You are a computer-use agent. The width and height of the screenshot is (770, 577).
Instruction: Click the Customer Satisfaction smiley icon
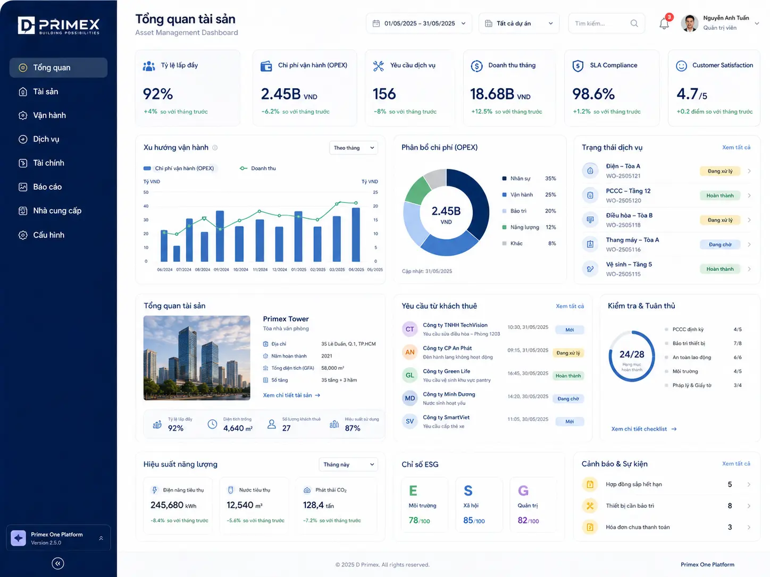(x=681, y=66)
